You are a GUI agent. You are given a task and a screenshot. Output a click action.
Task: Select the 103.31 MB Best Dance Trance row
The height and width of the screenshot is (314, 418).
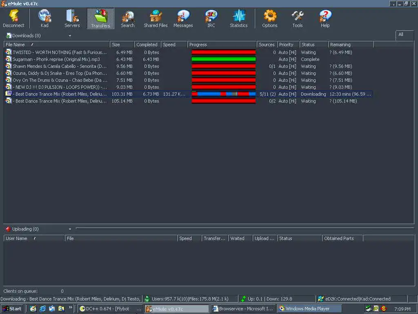tap(188, 94)
